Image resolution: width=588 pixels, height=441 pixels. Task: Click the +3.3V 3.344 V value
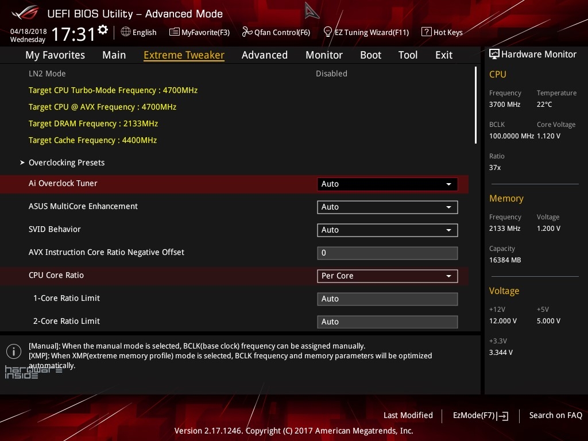tap(501, 353)
